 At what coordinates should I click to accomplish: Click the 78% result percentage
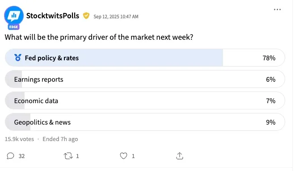[269, 58]
